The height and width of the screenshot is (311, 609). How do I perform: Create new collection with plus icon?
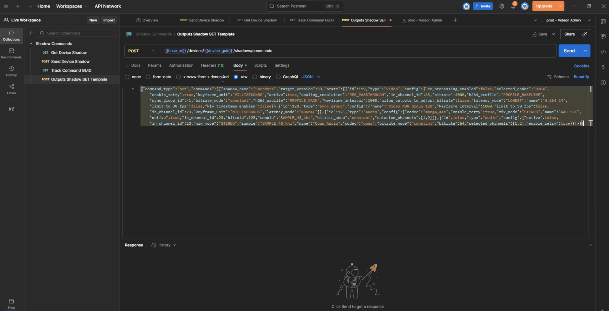(x=31, y=33)
